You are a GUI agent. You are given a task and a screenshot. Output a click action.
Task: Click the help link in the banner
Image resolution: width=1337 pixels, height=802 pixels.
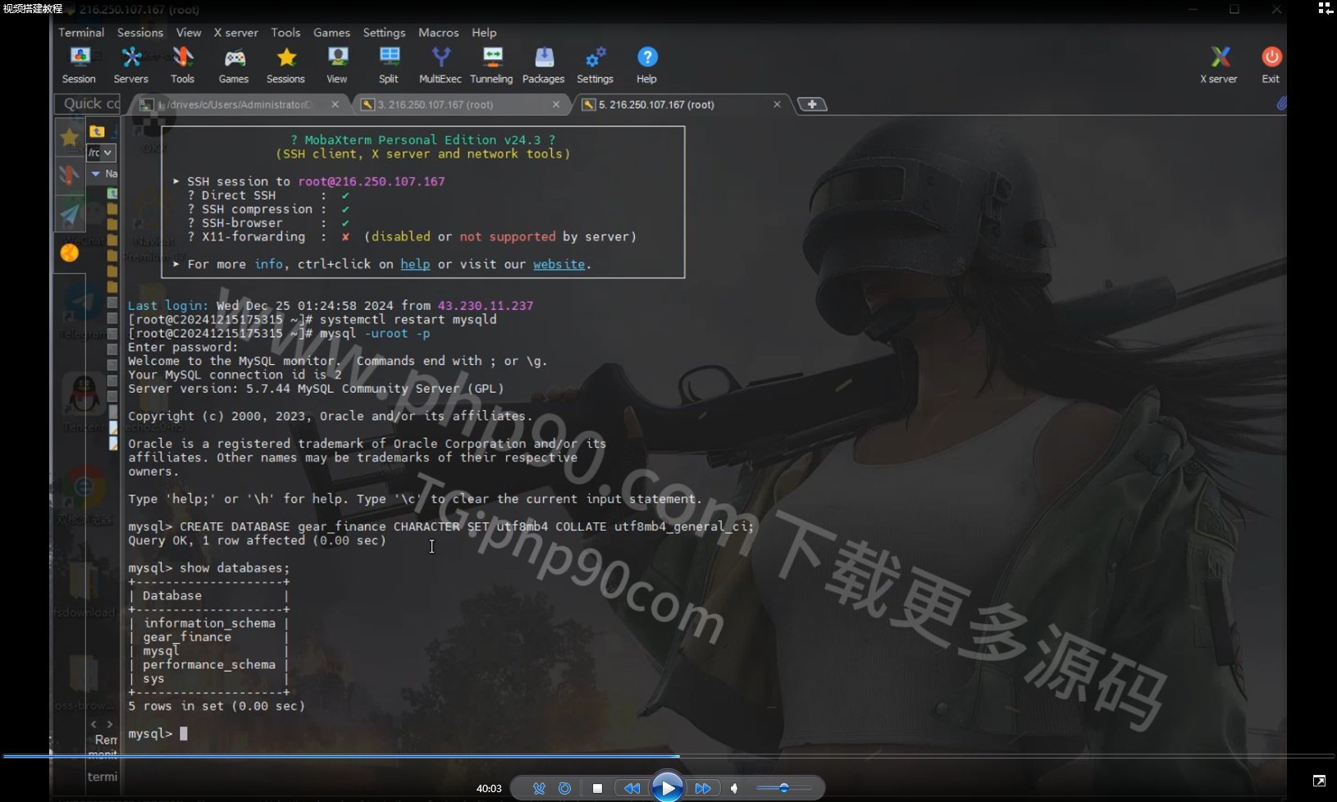(415, 264)
